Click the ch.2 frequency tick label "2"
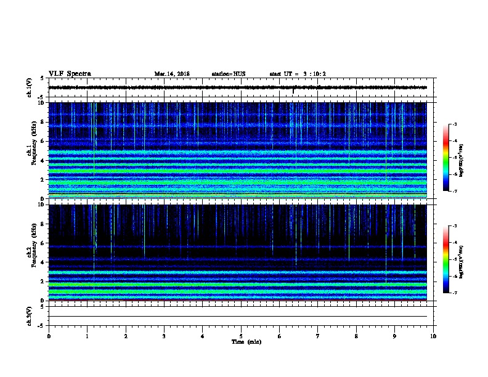The height and width of the screenshot is (377, 488). click(x=43, y=282)
